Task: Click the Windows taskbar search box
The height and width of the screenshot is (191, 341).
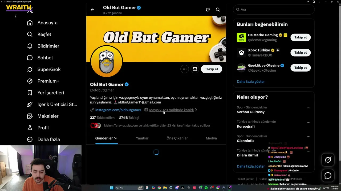Action: pyautogui.click(x=130, y=188)
